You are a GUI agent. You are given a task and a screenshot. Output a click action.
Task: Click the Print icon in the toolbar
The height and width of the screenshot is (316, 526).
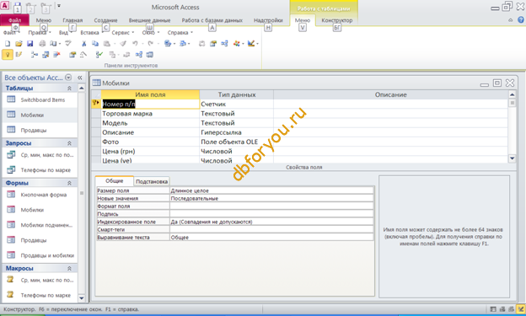42,44
